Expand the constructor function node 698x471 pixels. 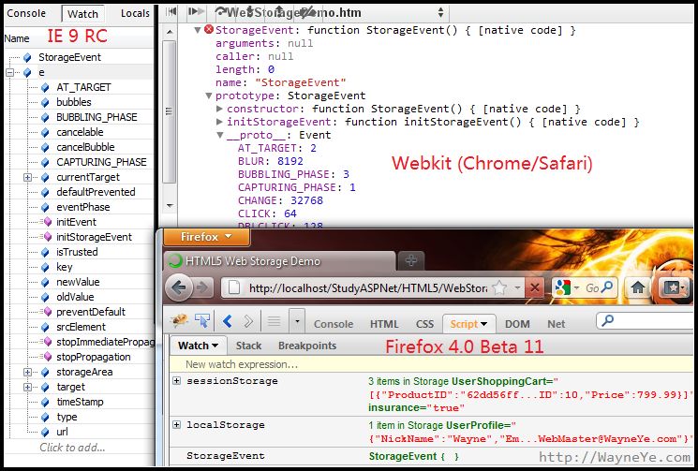219,109
